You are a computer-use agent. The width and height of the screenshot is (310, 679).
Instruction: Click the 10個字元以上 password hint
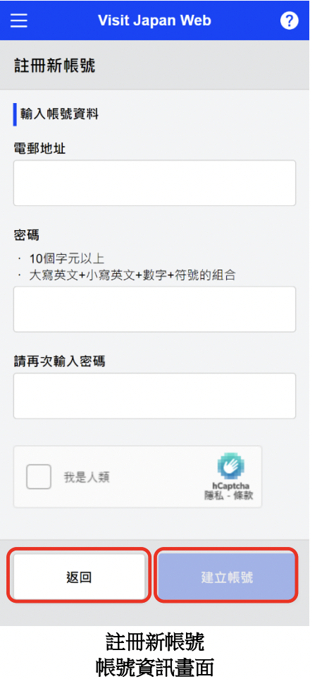pyautogui.click(x=67, y=259)
